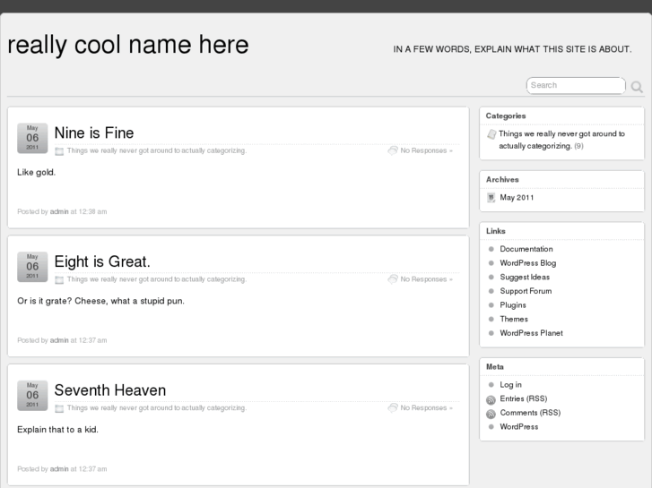Click admin author link on Eight is Great post
Viewport: 652px width, 488px height.
59,340
